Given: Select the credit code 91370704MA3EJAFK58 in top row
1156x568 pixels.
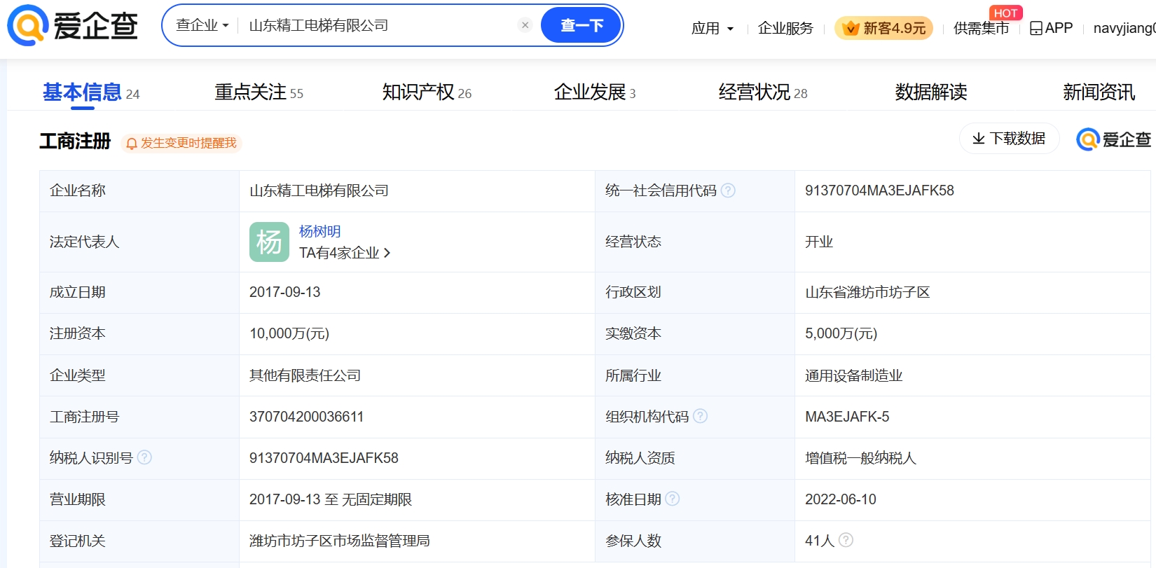Looking at the screenshot, I should [879, 191].
